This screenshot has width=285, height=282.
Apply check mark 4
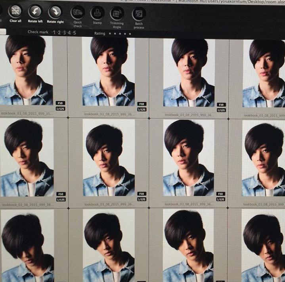(x=69, y=33)
